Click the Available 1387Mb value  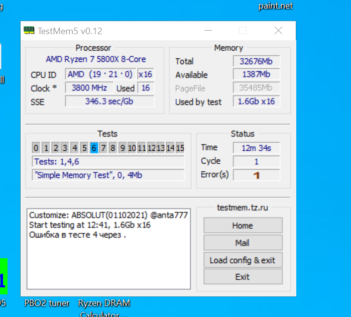click(256, 74)
